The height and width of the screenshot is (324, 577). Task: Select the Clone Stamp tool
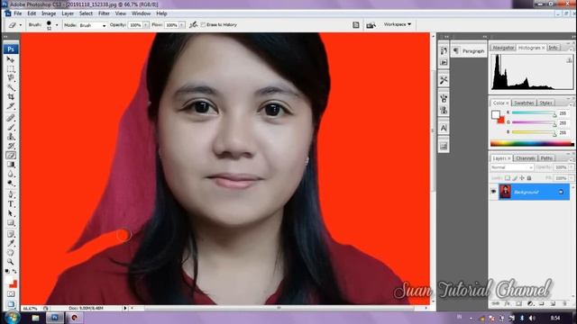pos(11,137)
